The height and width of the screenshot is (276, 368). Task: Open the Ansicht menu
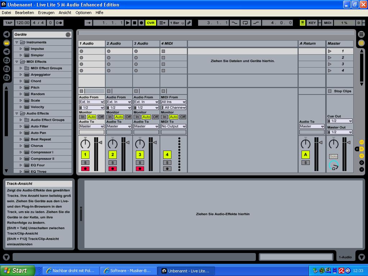click(65, 13)
